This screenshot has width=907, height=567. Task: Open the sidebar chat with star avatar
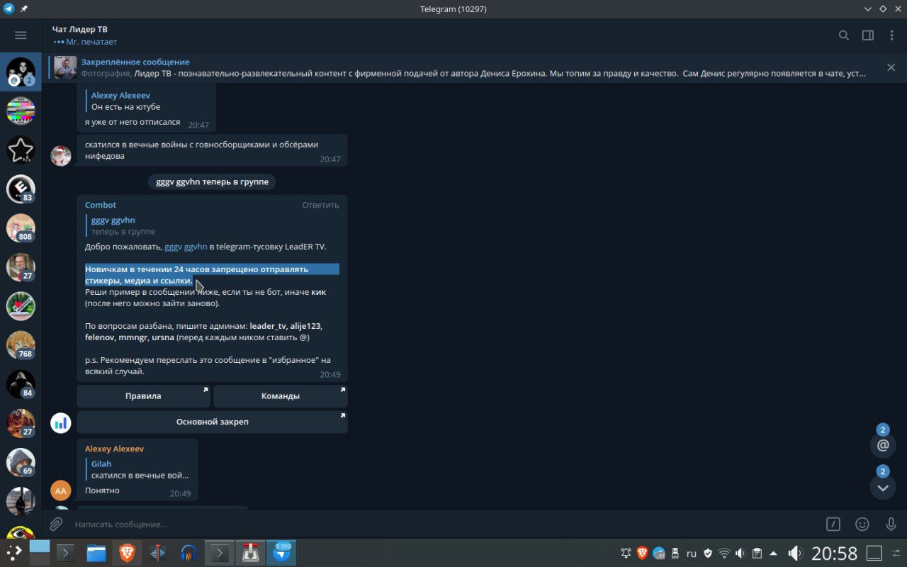point(21,150)
